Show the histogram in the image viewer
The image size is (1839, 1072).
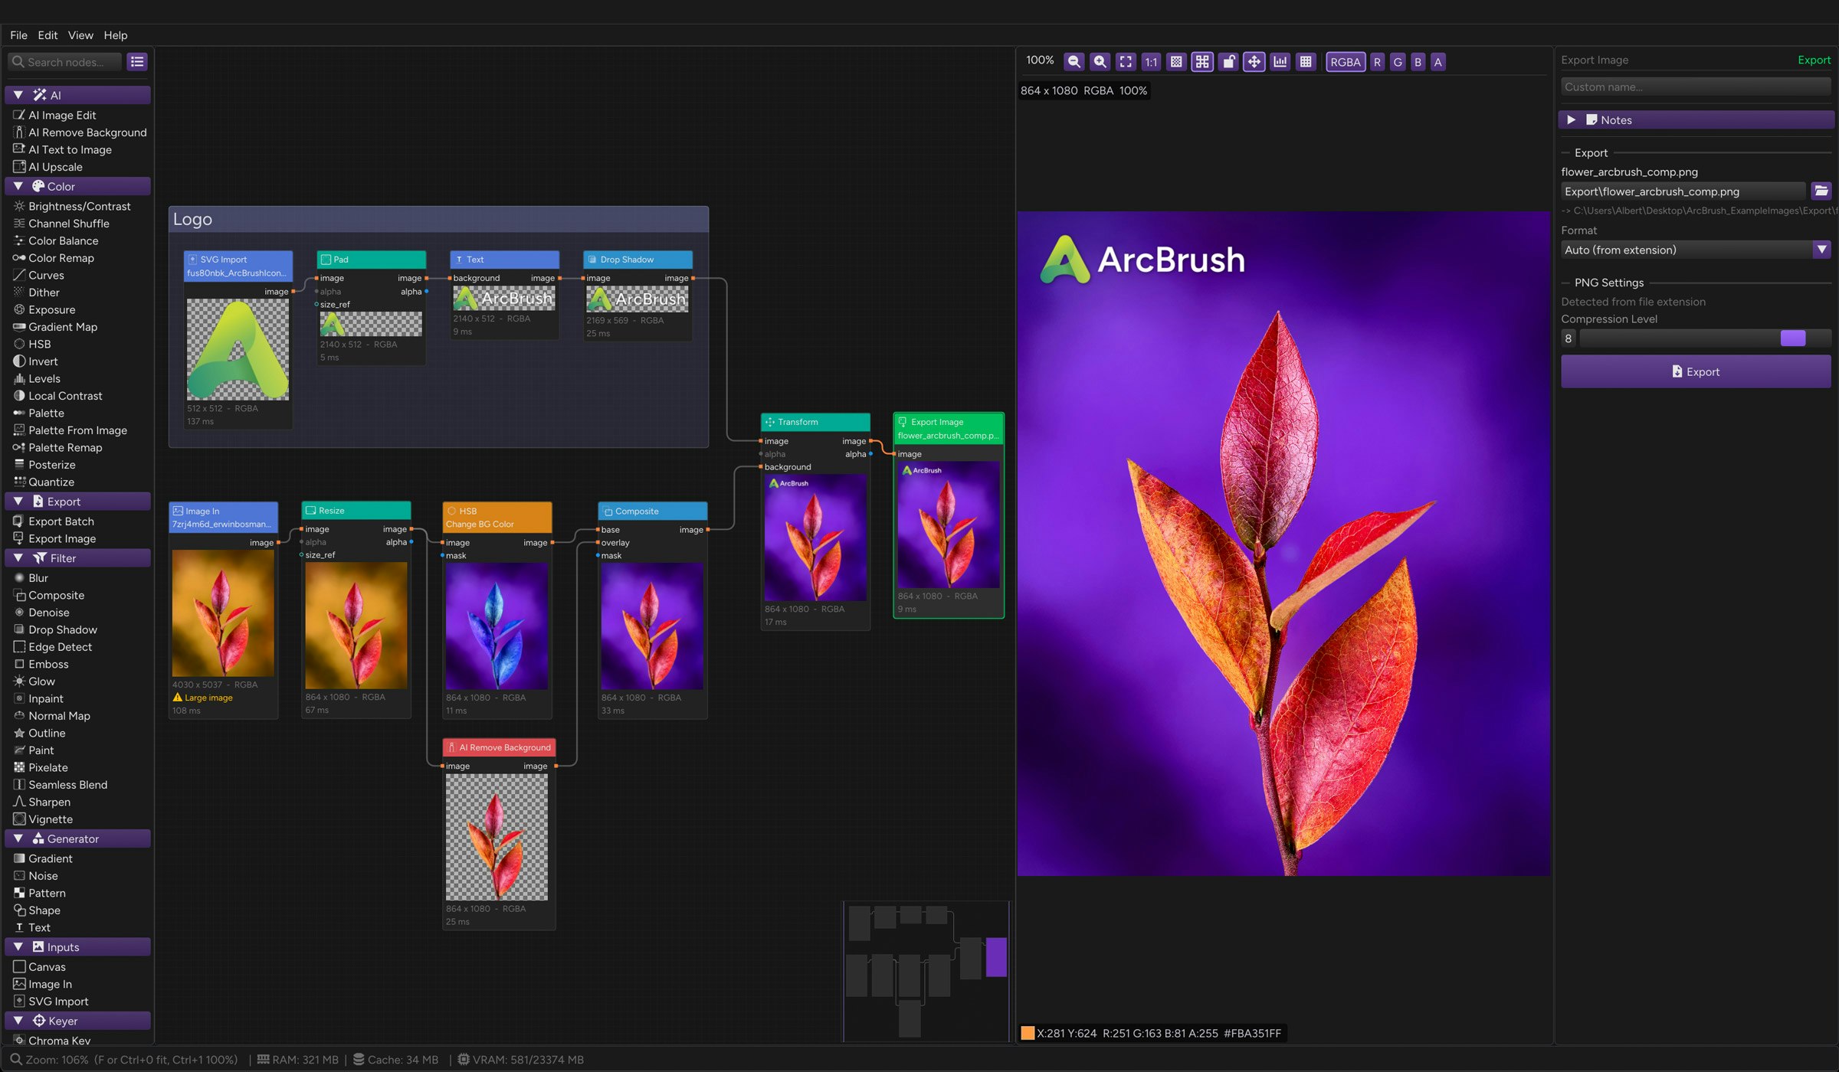click(x=1280, y=61)
